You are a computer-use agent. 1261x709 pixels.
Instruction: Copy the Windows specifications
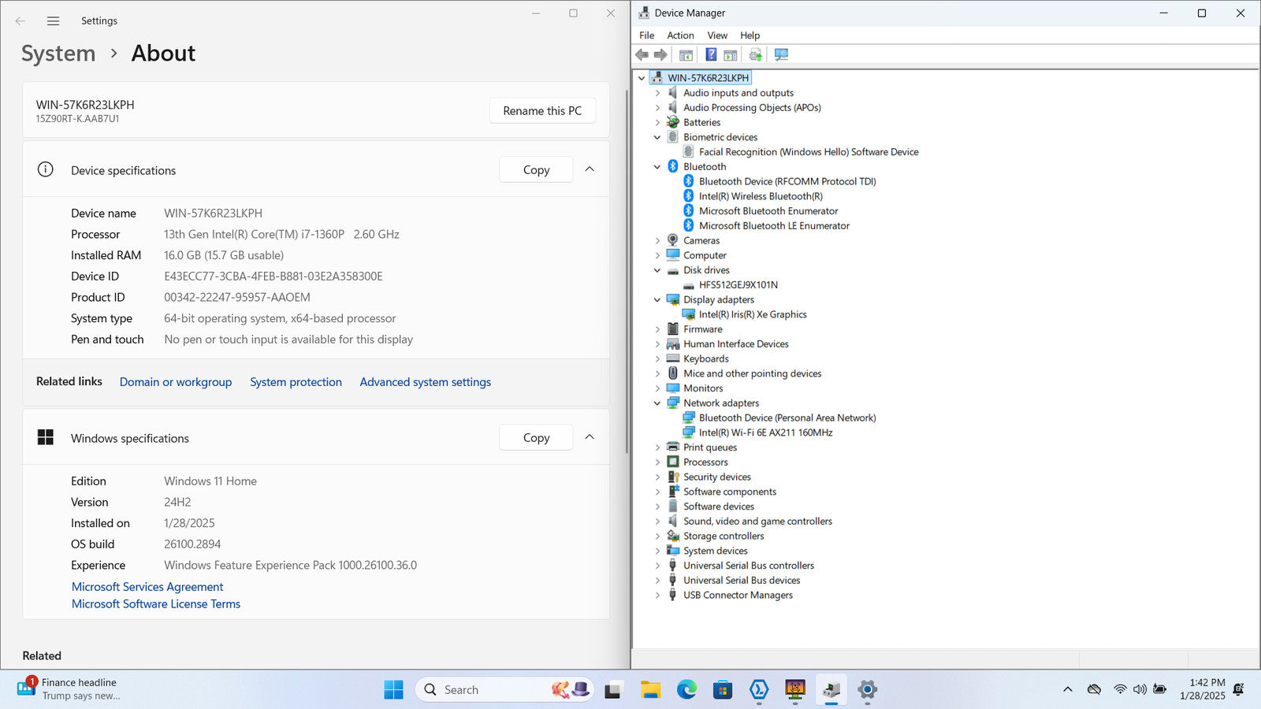coord(536,437)
